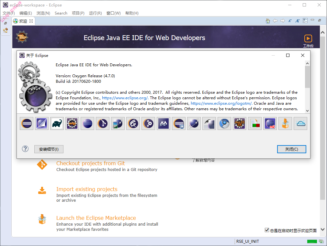Click About text scrollbar up arrow

point(307,63)
